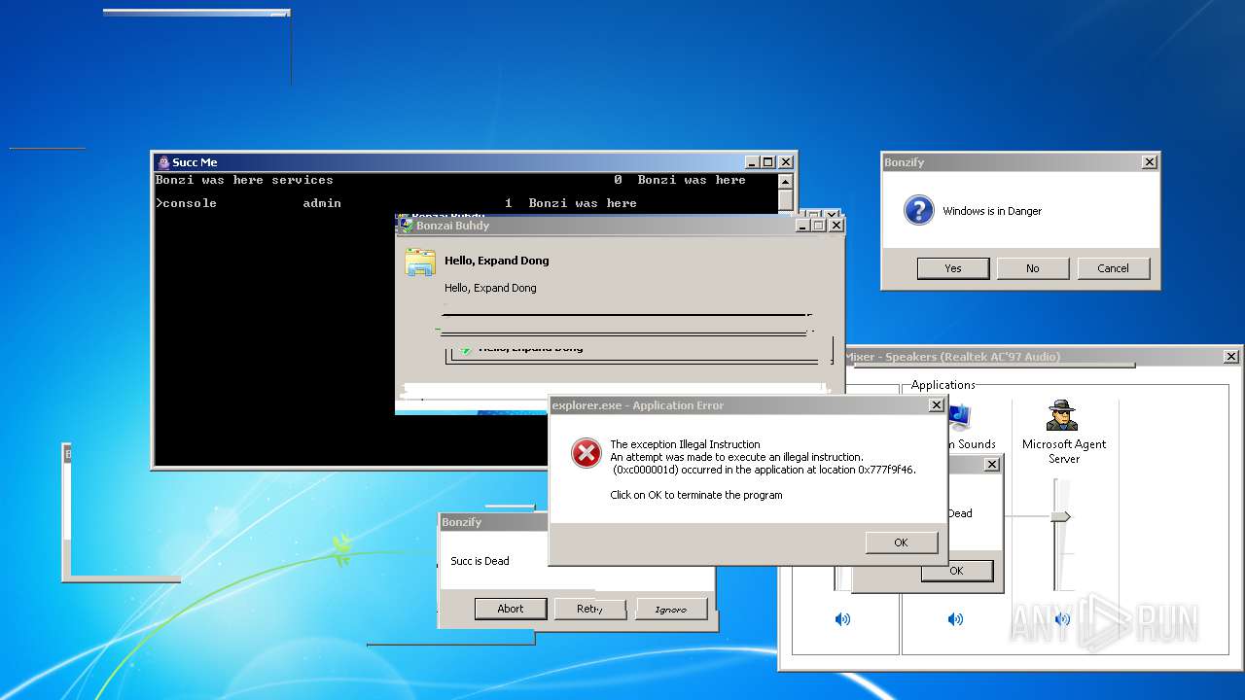Screen dimensions: 1245x700
Task: Close the Succ Me console window
Action: click(786, 162)
